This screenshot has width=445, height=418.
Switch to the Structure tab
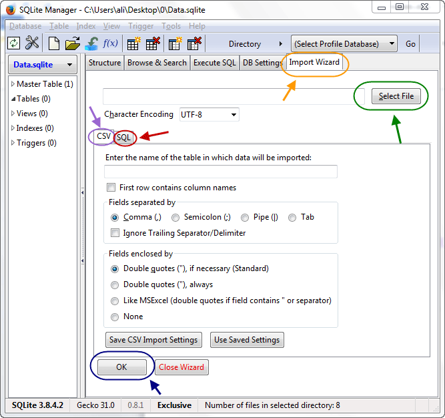(105, 63)
